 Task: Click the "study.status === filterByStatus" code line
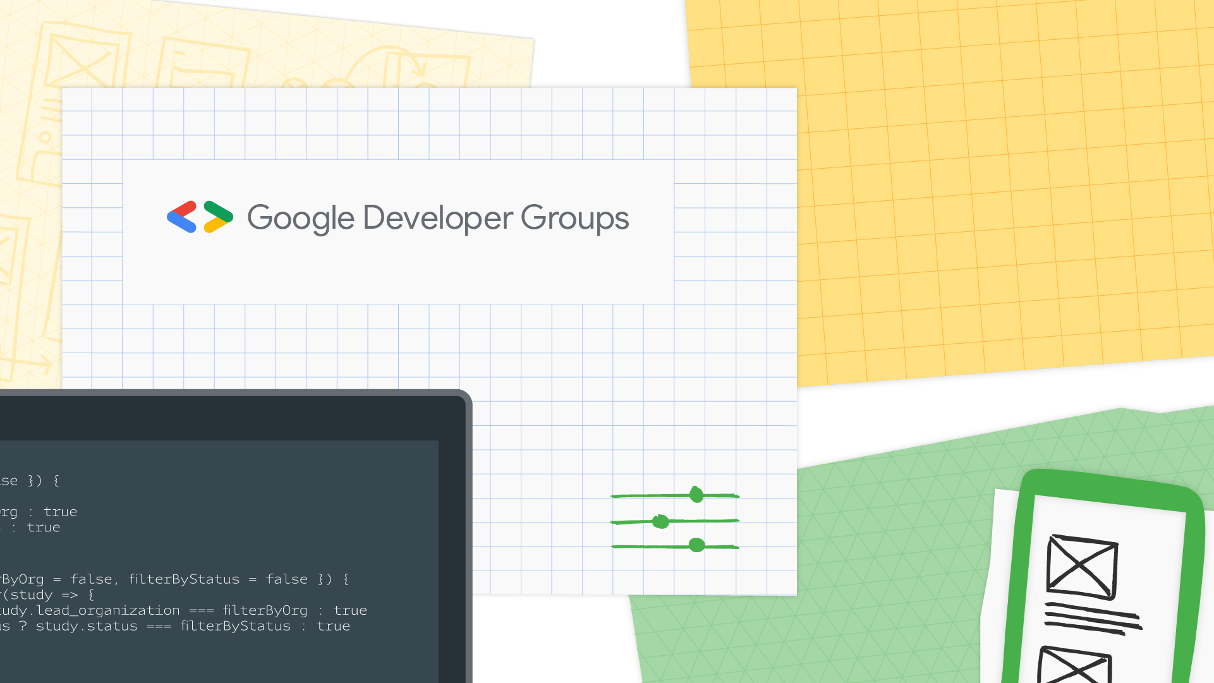[163, 626]
